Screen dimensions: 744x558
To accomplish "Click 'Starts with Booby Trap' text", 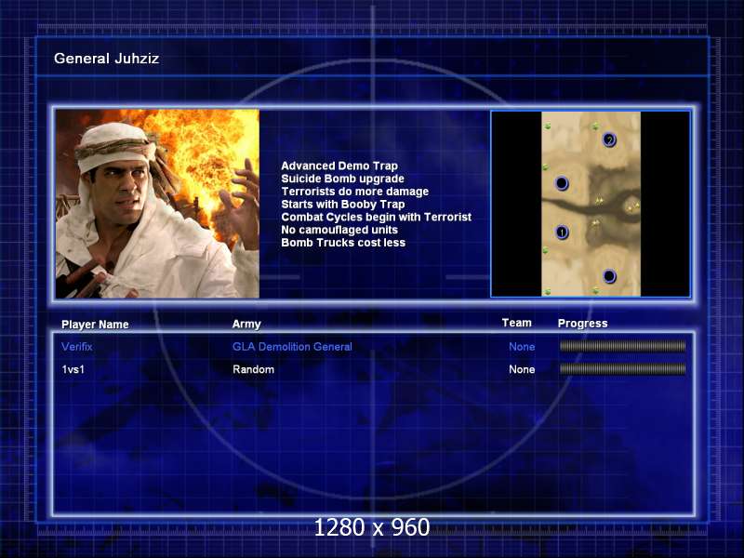I will tap(343, 204).
